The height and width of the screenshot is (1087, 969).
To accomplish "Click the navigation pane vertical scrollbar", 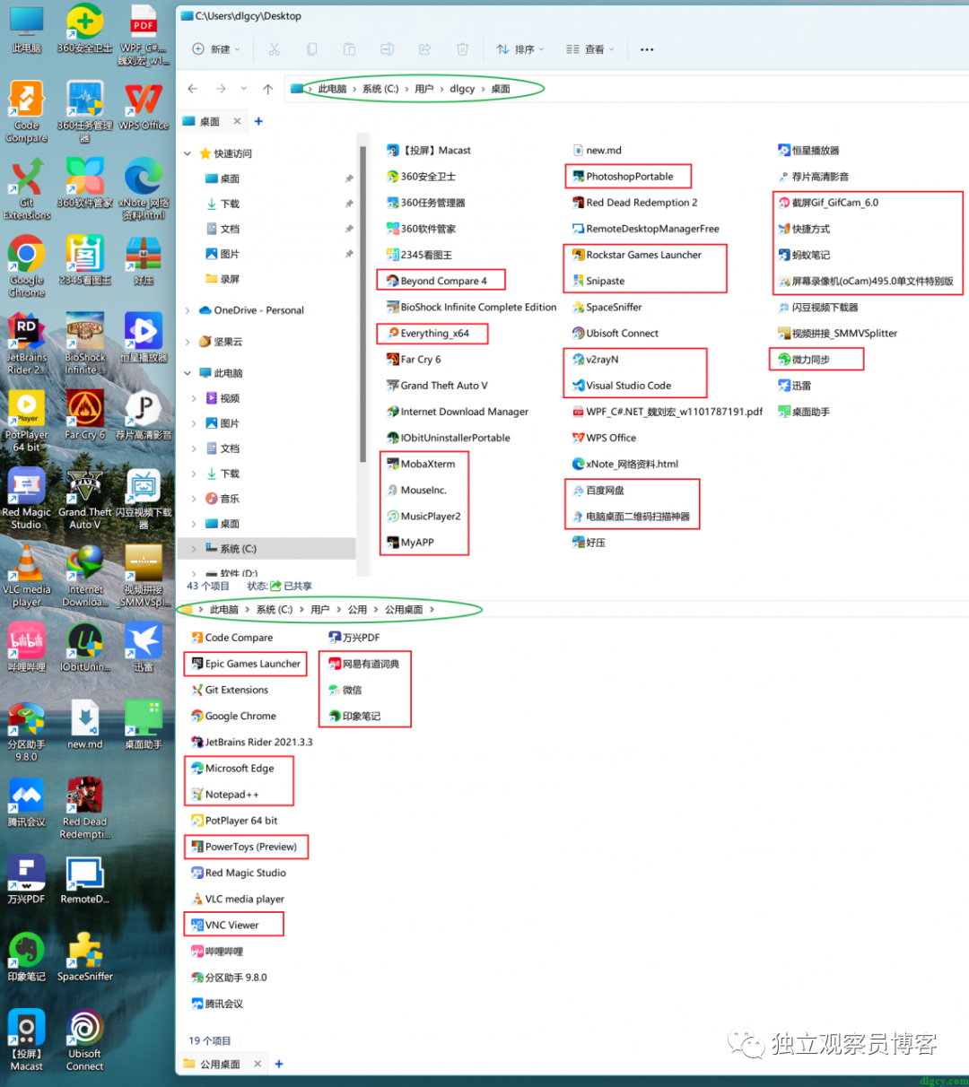I will (x=362, y=305).
